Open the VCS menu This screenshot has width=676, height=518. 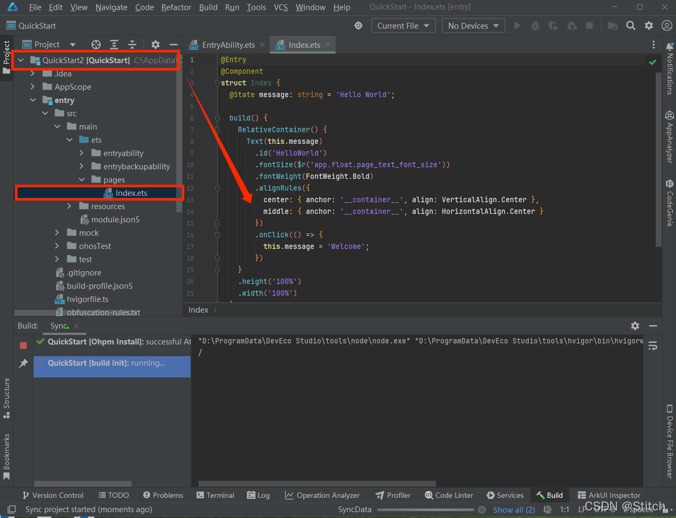click(x=281, y=7)
